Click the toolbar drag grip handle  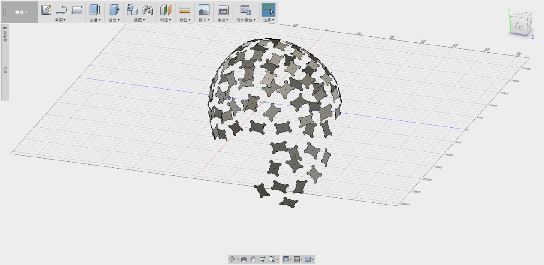coord(4,12)
